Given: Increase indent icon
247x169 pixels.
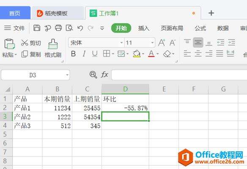Looking at the screenshot, I should pyautogui.click(x=231, y=43).
